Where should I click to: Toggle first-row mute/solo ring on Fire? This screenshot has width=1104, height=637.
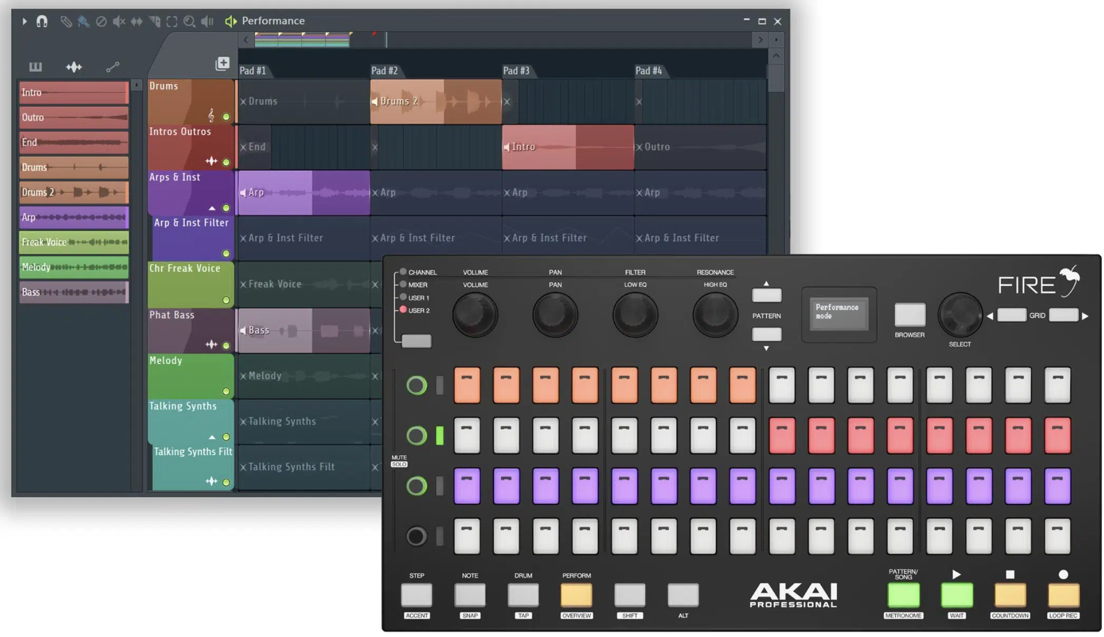click(x=416, y=385)
